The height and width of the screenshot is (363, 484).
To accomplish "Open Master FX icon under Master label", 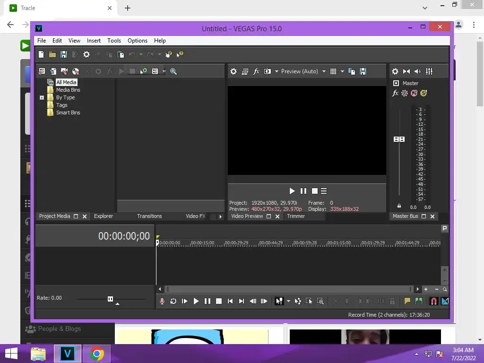I will [395, 93].
